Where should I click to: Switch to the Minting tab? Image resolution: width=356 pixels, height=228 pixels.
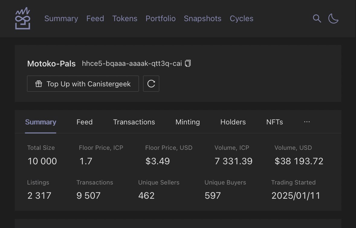tap(187, 122)
